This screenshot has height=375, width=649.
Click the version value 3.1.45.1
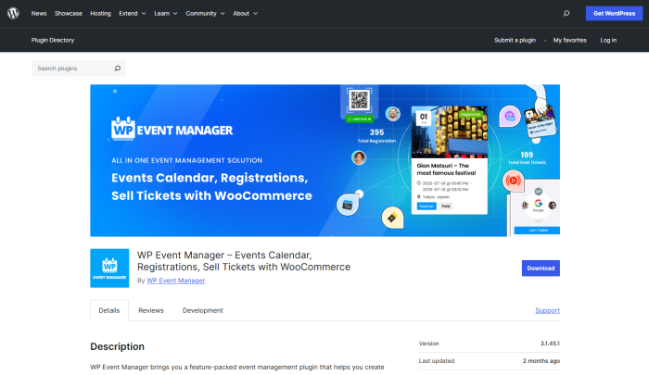(550, 344)
